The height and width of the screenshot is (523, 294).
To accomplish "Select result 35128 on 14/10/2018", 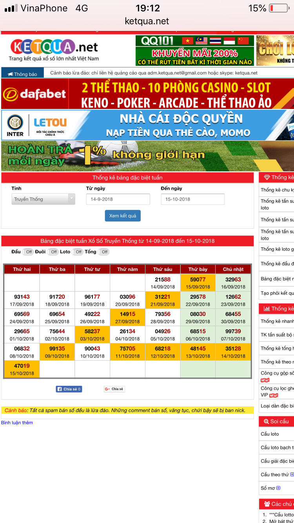I will pyautogui.click(x=233, y=352).
